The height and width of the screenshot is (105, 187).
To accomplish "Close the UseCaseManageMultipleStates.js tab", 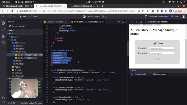I will pyautogui.click(x=103, y=22).
